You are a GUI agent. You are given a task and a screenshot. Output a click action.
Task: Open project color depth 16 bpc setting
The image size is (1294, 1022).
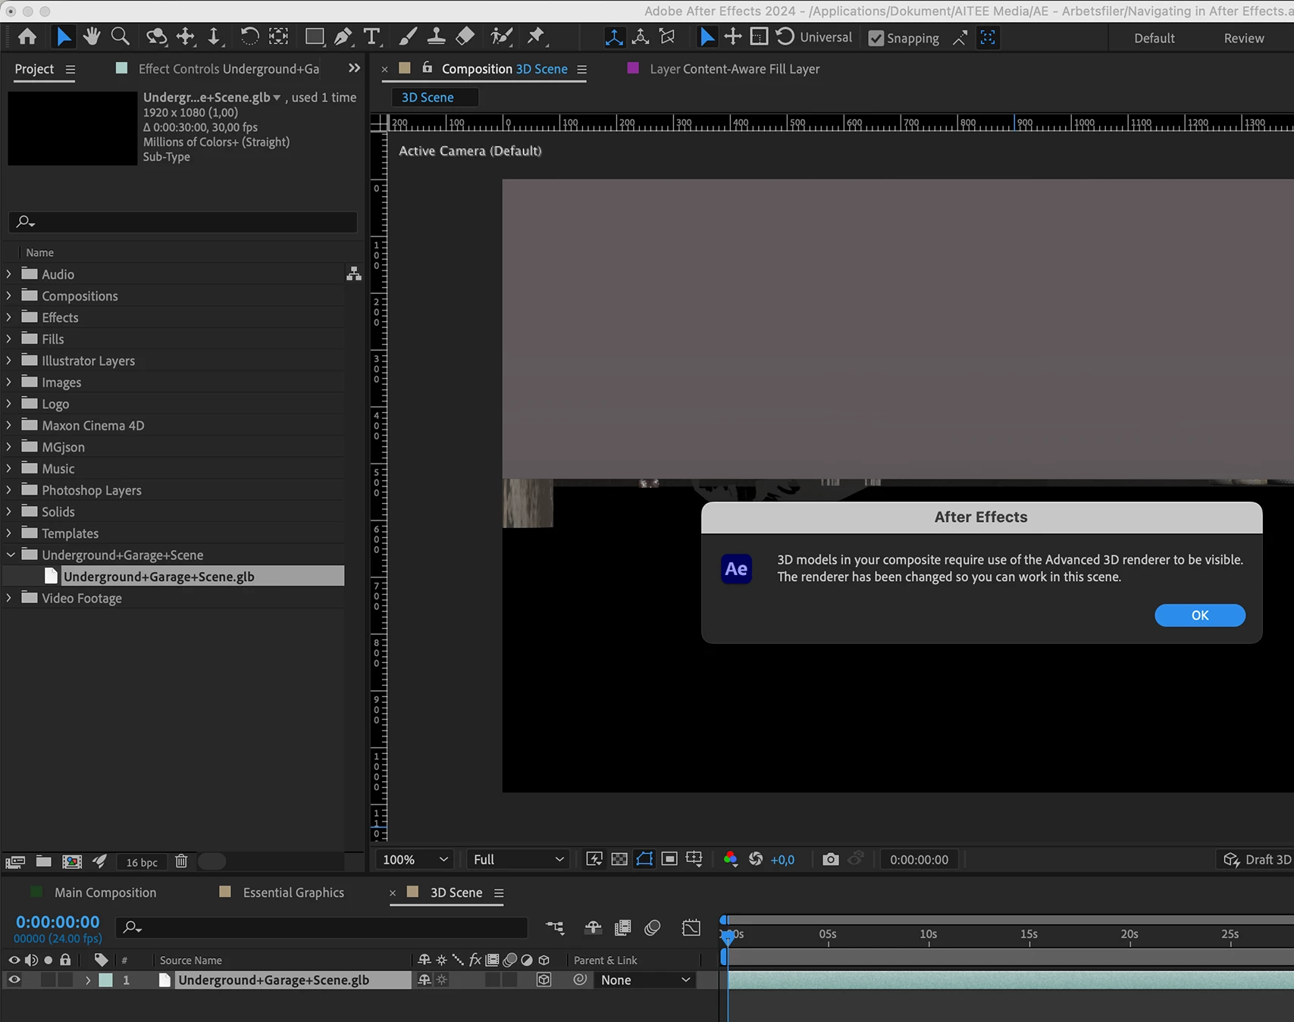(142, 862)
